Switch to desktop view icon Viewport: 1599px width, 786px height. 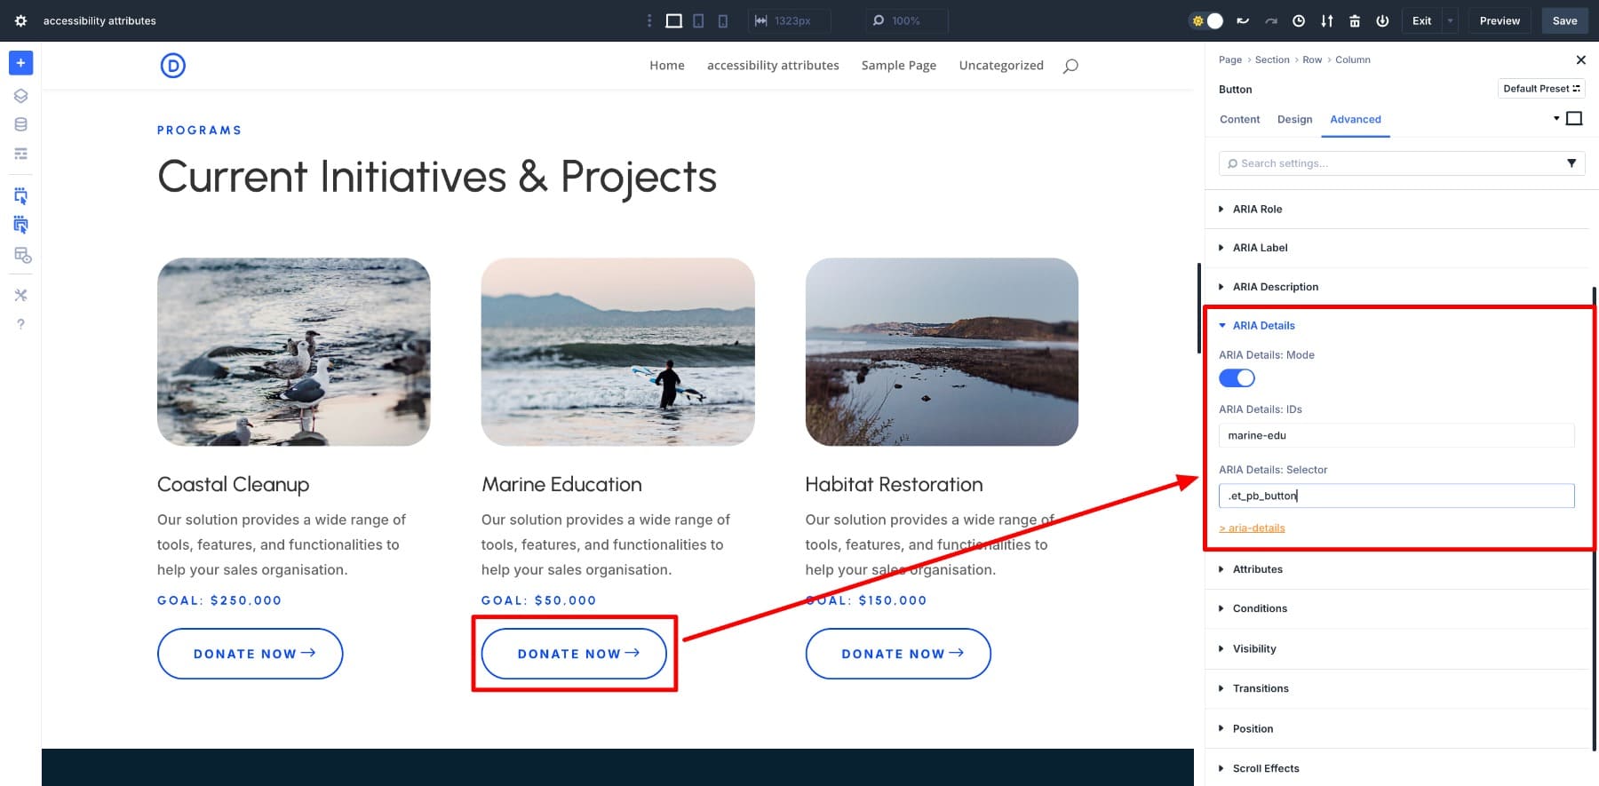674,20
